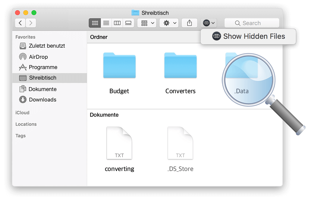The height and width of the screenshot is (205, 311).
Task: Click the Tags sidebar section header
Action: 20,136
